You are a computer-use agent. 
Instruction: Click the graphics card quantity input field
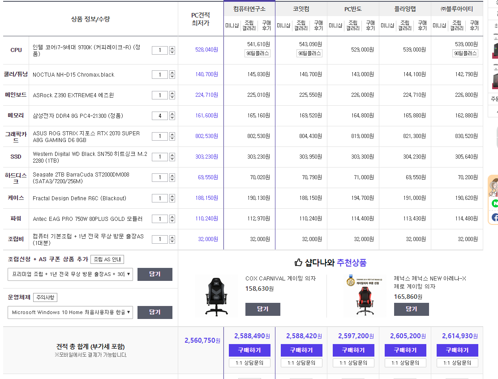[x=160, y=136]
